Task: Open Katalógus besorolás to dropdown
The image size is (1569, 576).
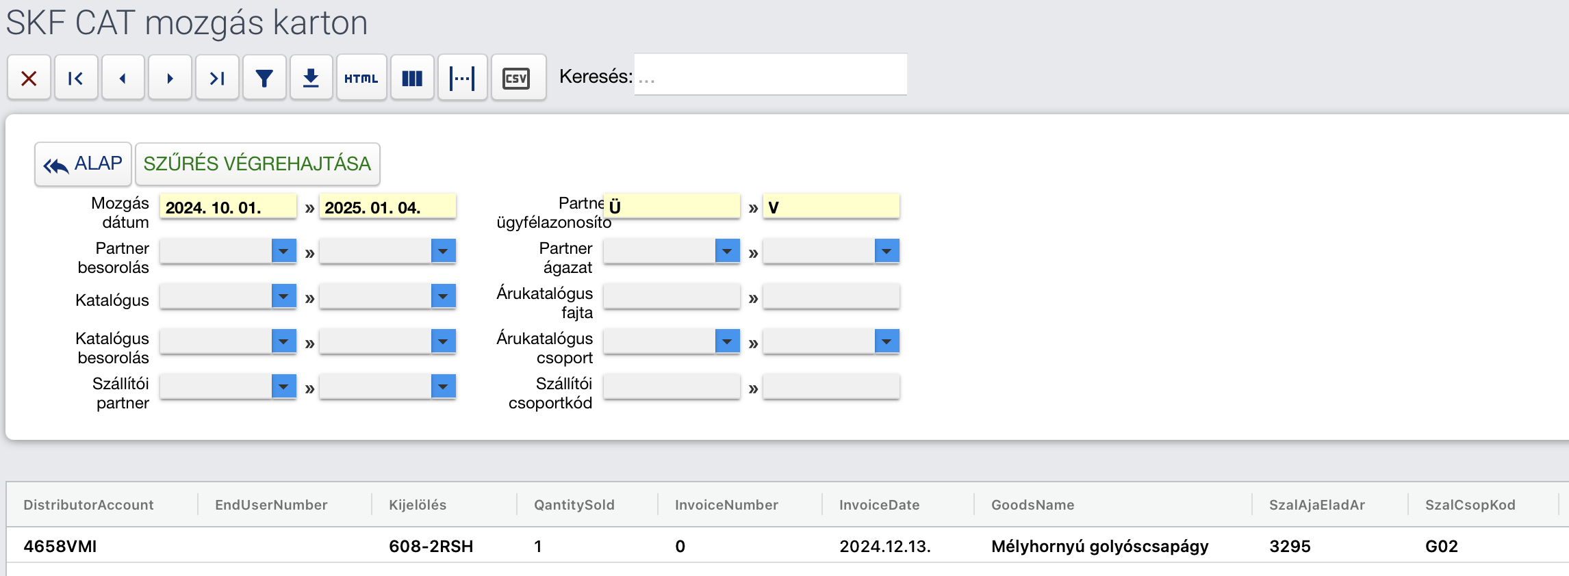Action: click(443, 341)
